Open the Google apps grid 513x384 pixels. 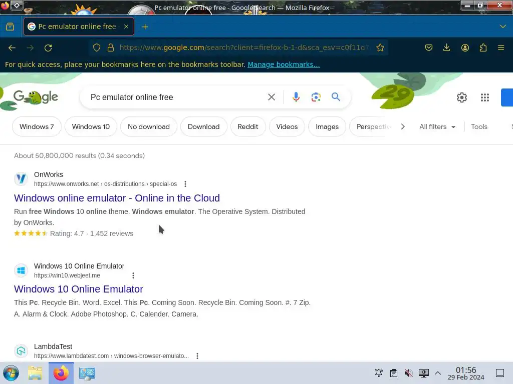(x=485, y=97)
